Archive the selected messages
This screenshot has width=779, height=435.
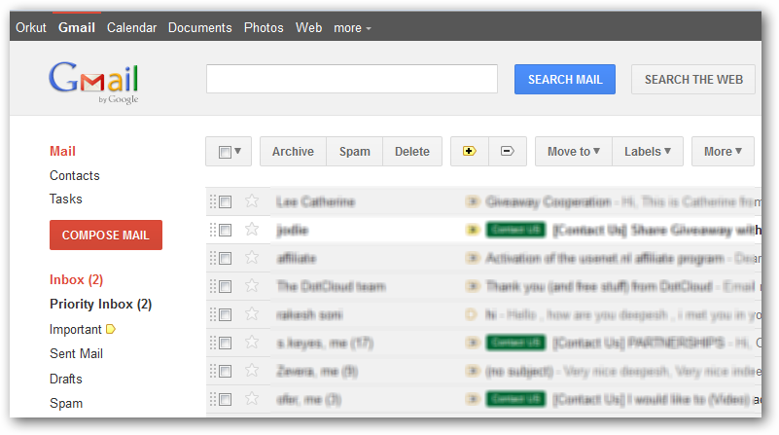click(293, 151)
